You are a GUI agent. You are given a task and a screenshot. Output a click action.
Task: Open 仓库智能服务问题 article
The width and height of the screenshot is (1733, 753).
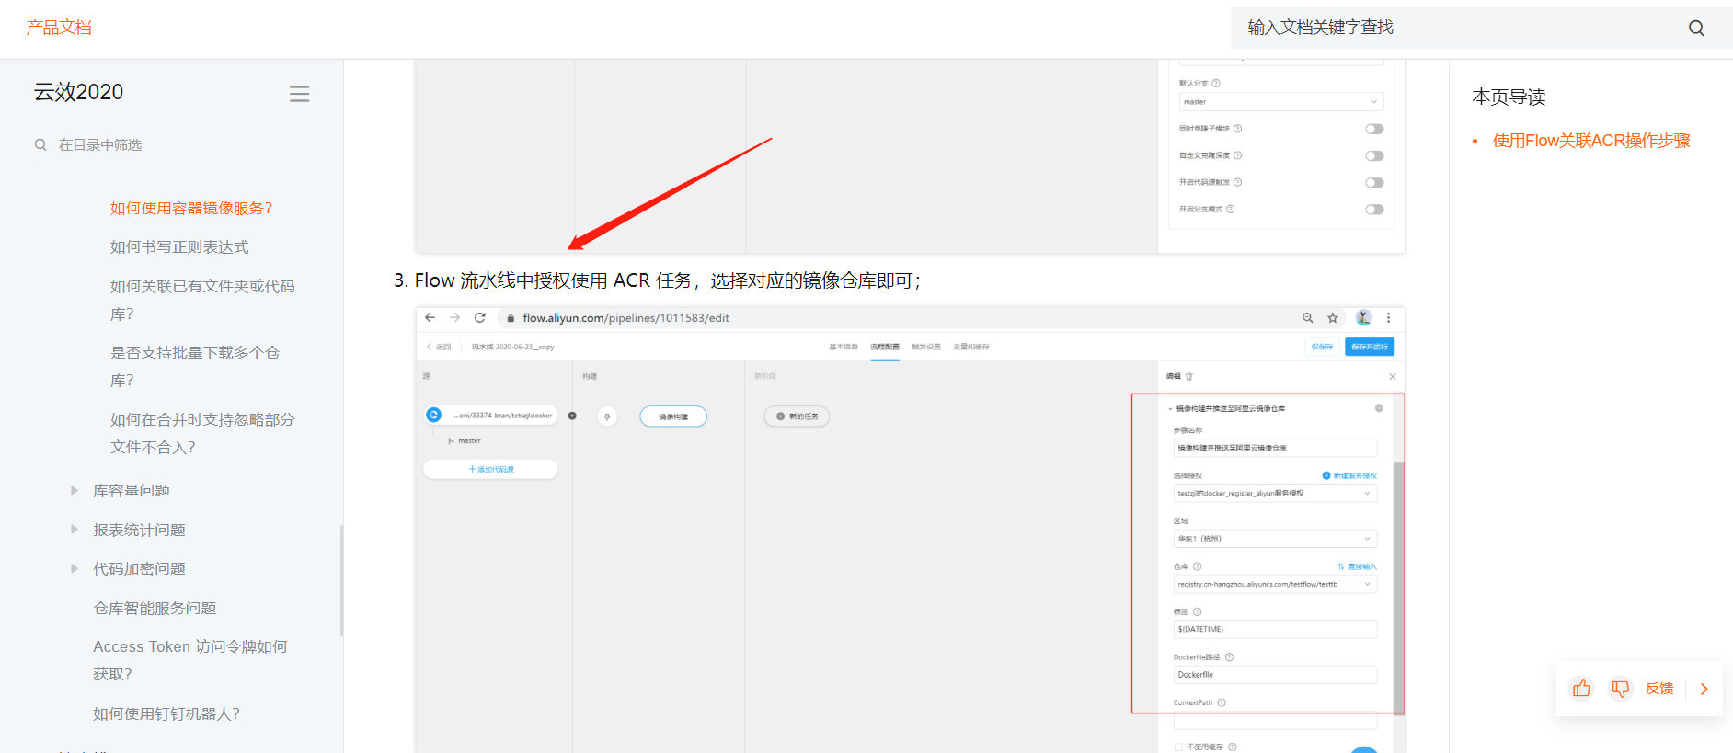click(x=155, y=608)
